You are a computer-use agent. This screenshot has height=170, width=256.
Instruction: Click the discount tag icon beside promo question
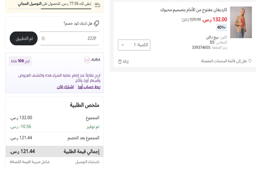[96, 24]
